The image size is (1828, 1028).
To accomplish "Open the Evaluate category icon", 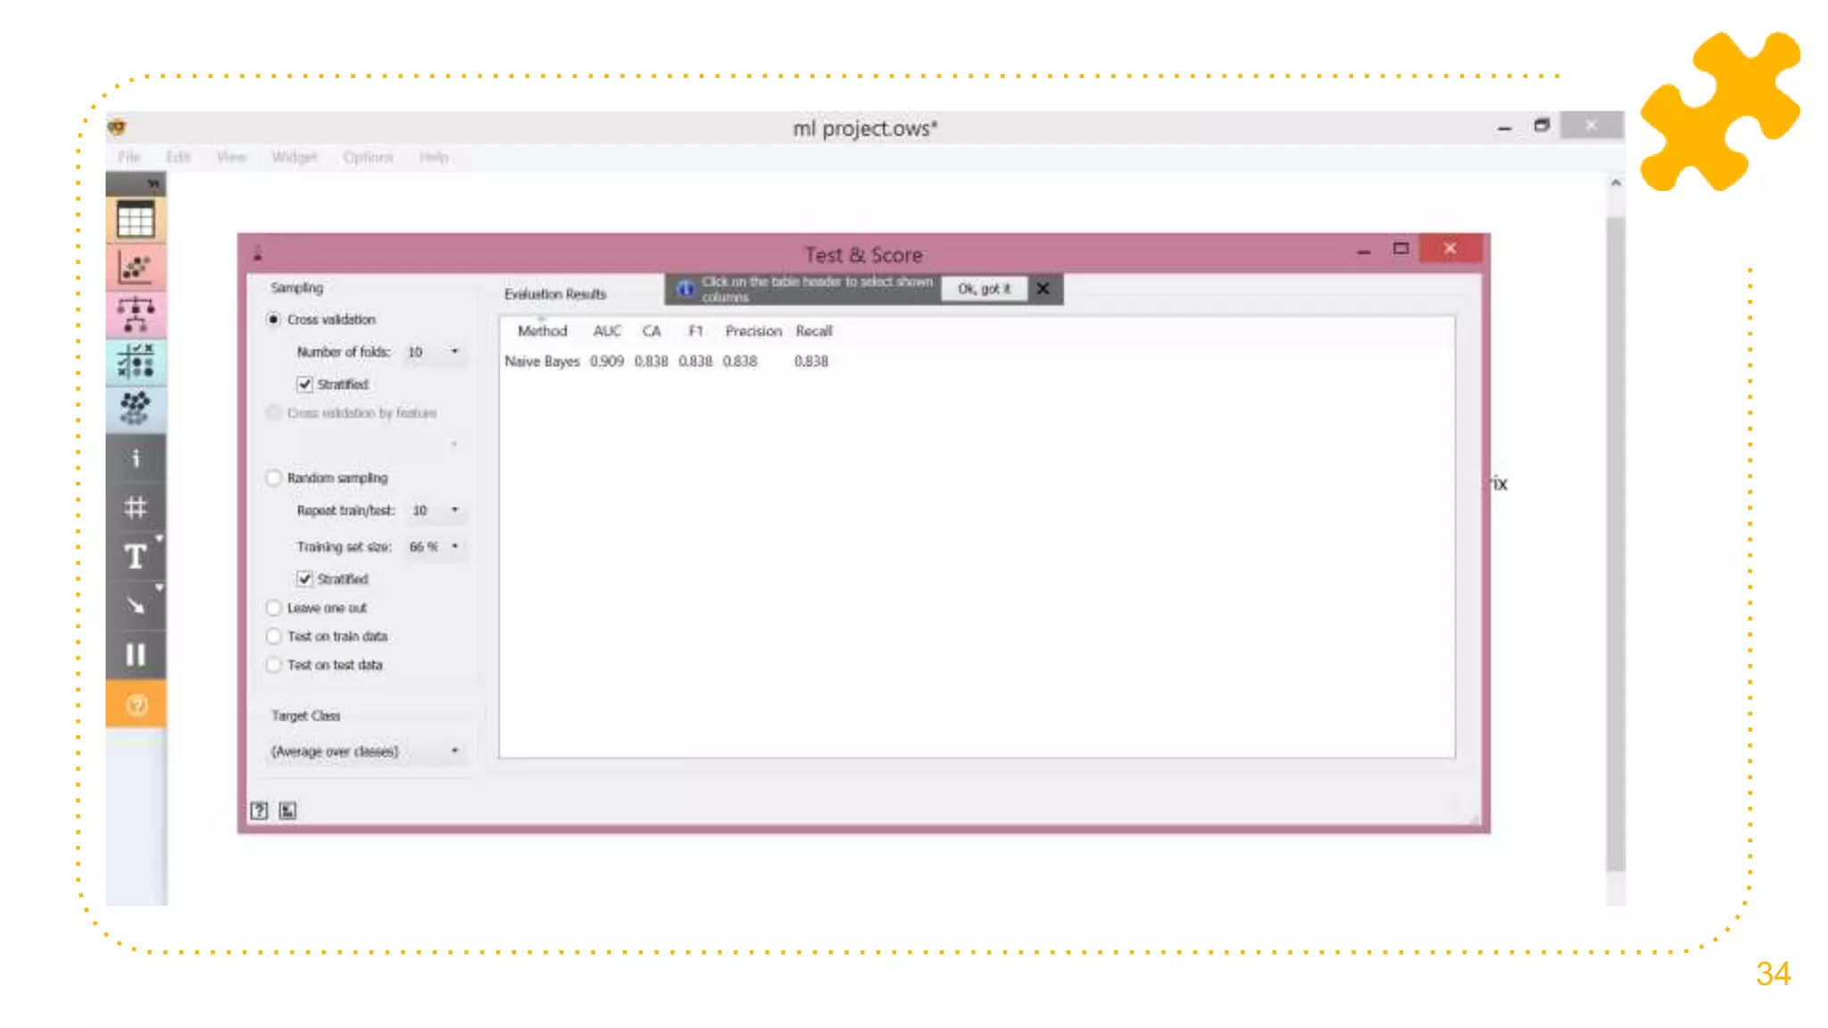I will pyautogui.click(x=136, y=361).
